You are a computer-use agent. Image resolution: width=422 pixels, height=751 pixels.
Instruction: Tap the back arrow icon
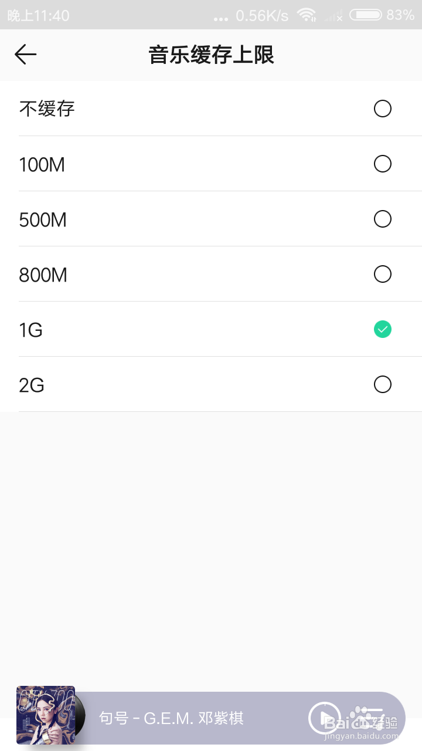25,55
